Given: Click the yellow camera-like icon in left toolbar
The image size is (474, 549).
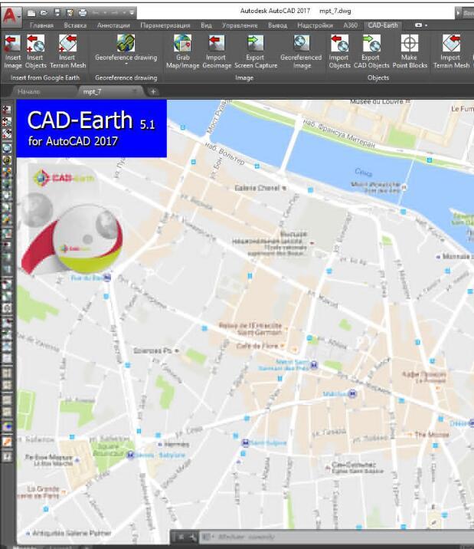Looking at the screenshot, I should 7,160.
